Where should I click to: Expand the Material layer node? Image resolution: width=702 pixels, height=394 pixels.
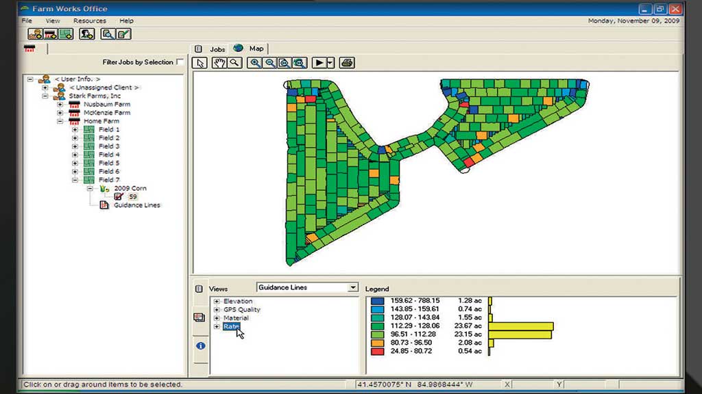[x=217, y=318]
